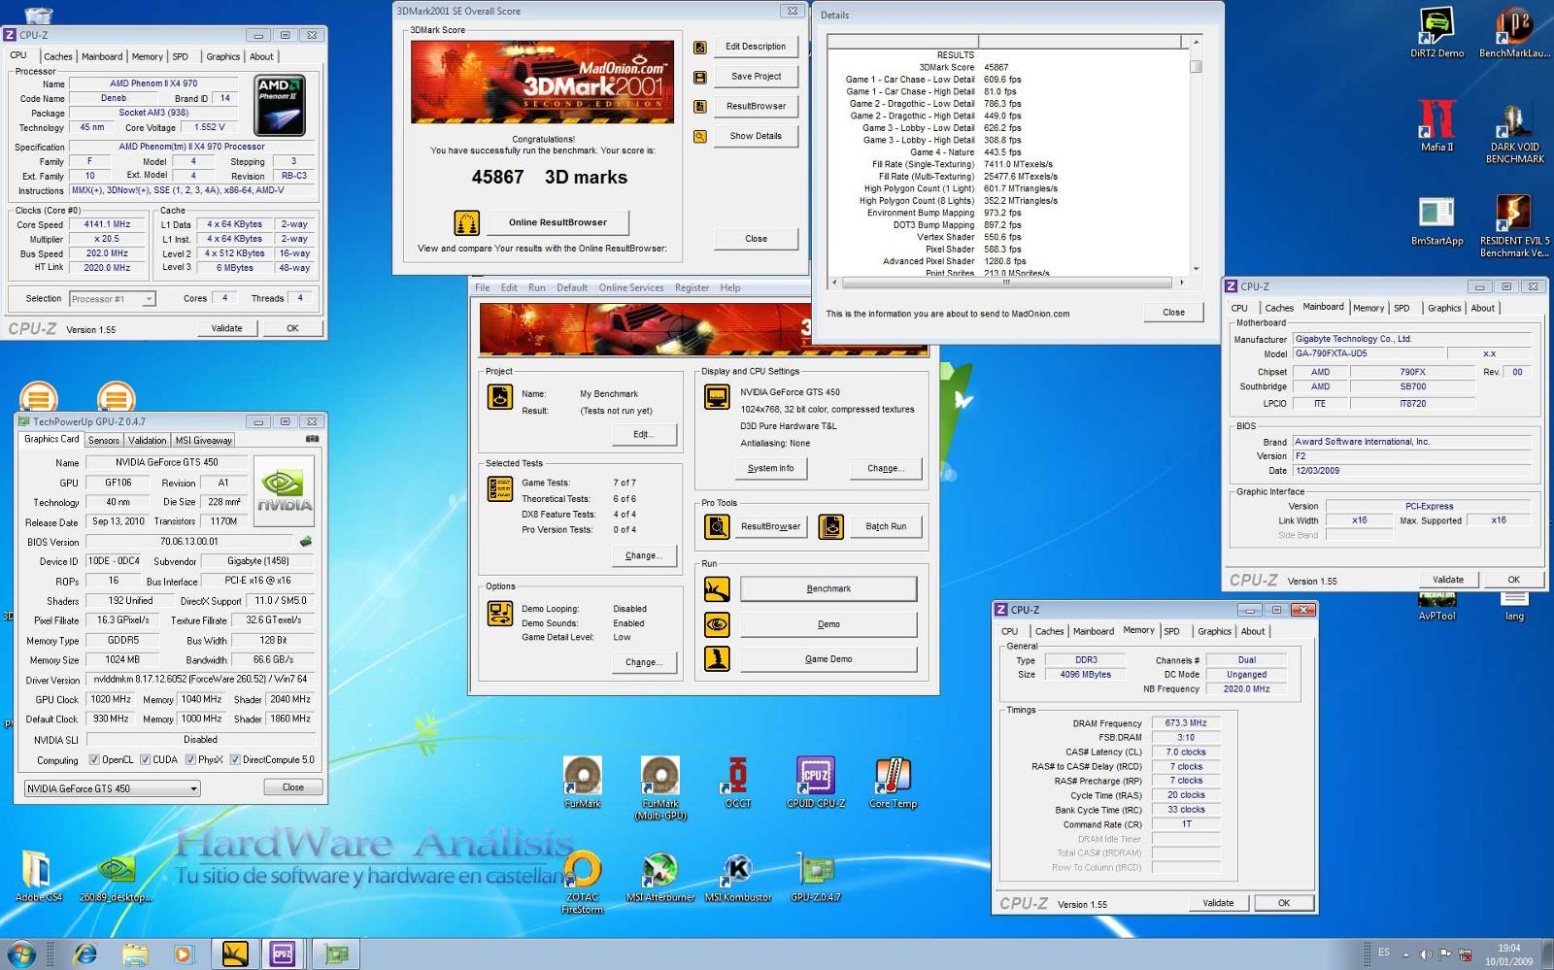Click the clock showing 19:04

[1508, 949]
